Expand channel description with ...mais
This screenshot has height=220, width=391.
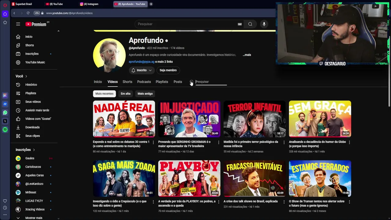(247, 55)
